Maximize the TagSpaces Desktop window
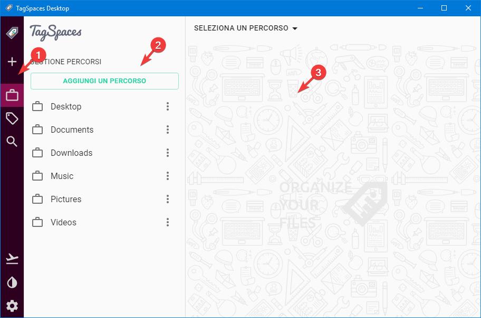Viewport: 481px width, 318px height. [x=444, y=8]
